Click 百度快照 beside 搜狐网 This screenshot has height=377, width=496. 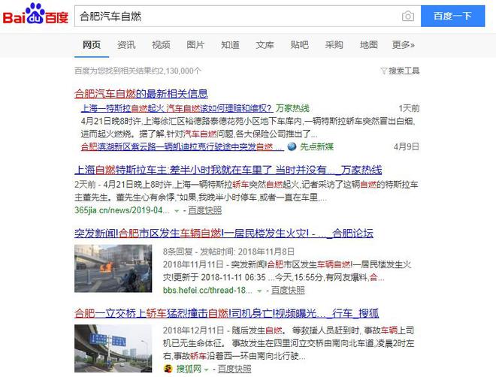tap(234, 369)
